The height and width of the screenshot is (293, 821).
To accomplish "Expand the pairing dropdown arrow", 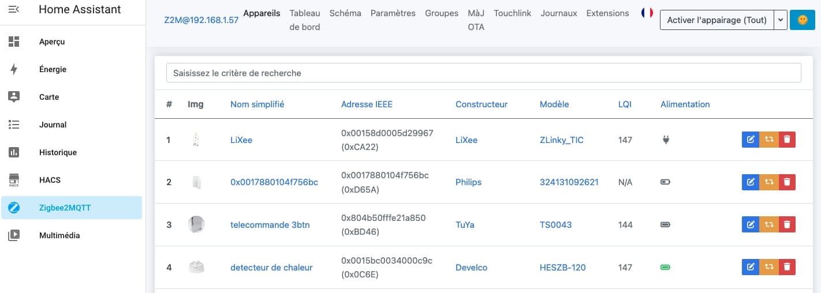I will click(x=781, y=20).
